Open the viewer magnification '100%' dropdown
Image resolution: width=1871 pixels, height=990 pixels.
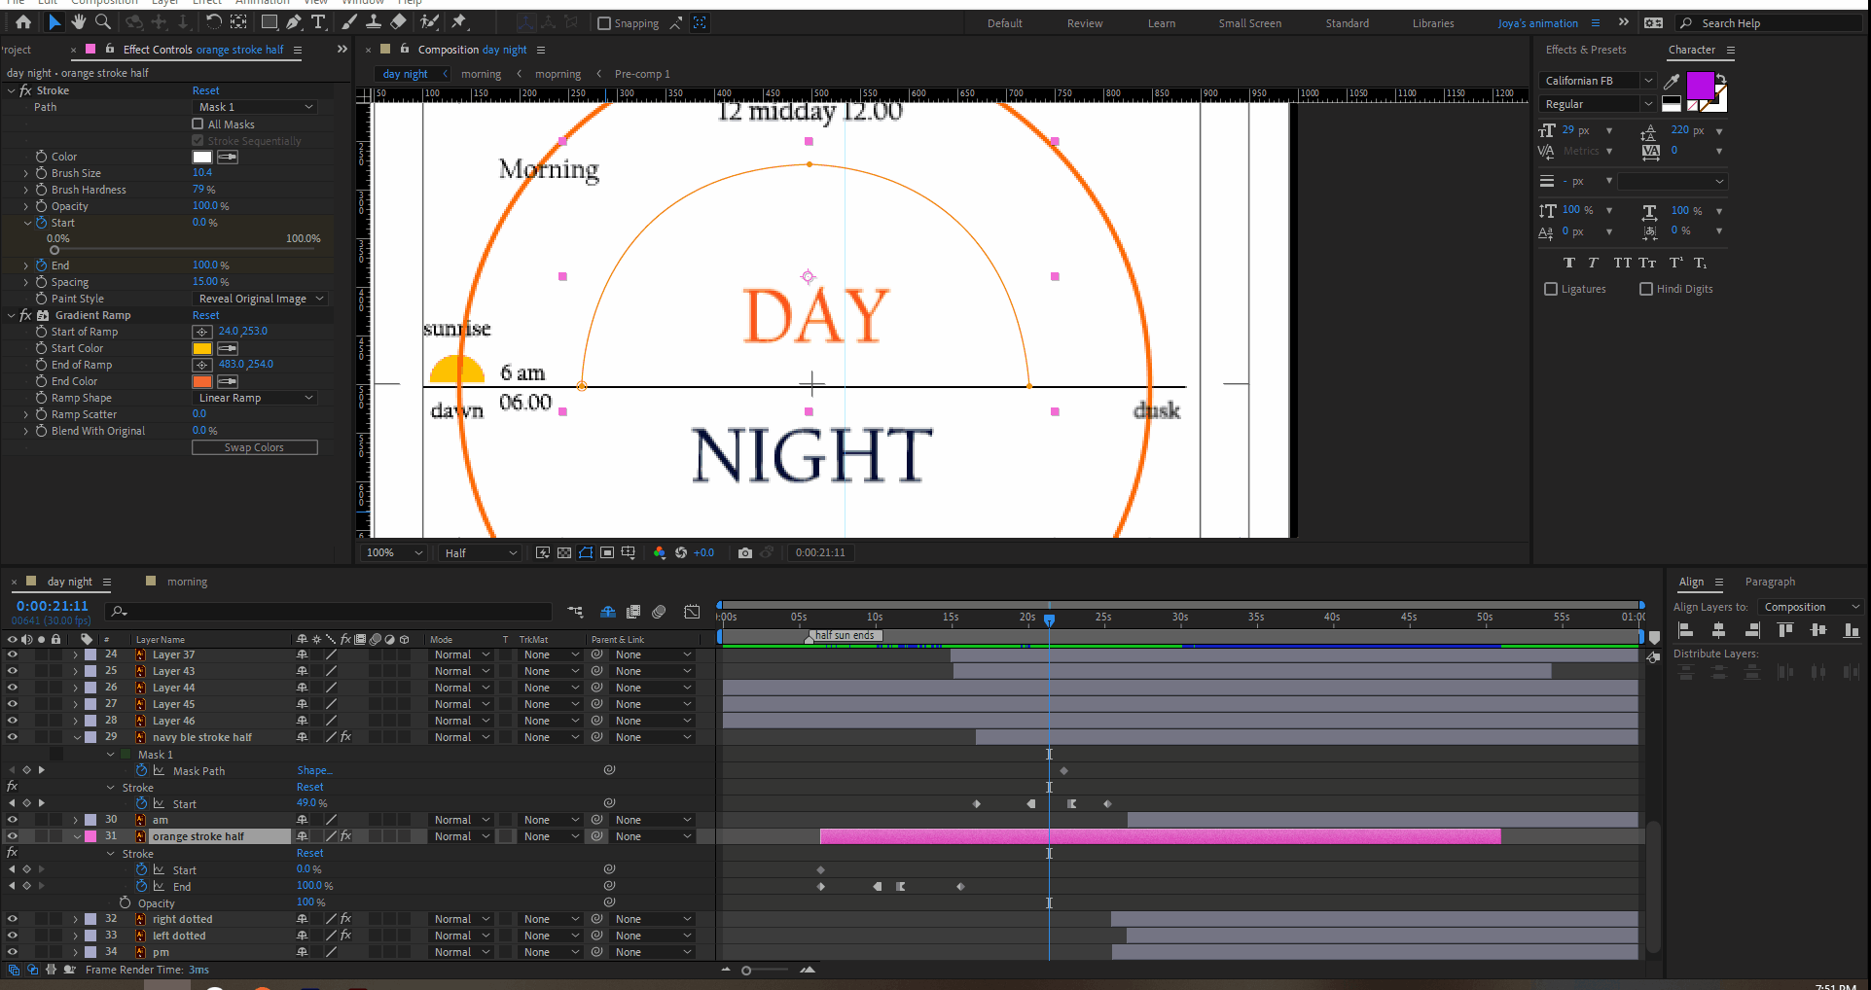(394, 552)
